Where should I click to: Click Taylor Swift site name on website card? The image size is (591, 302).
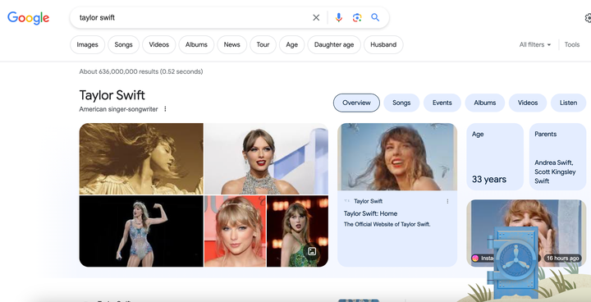click(x=369, y=201)
